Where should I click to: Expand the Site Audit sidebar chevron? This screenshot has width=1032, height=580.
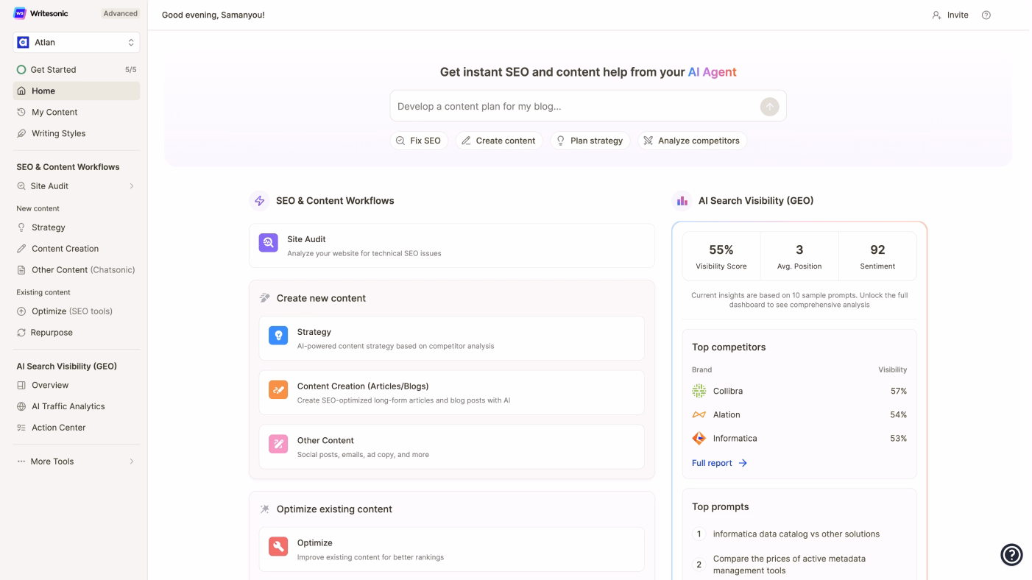point(132,186)
